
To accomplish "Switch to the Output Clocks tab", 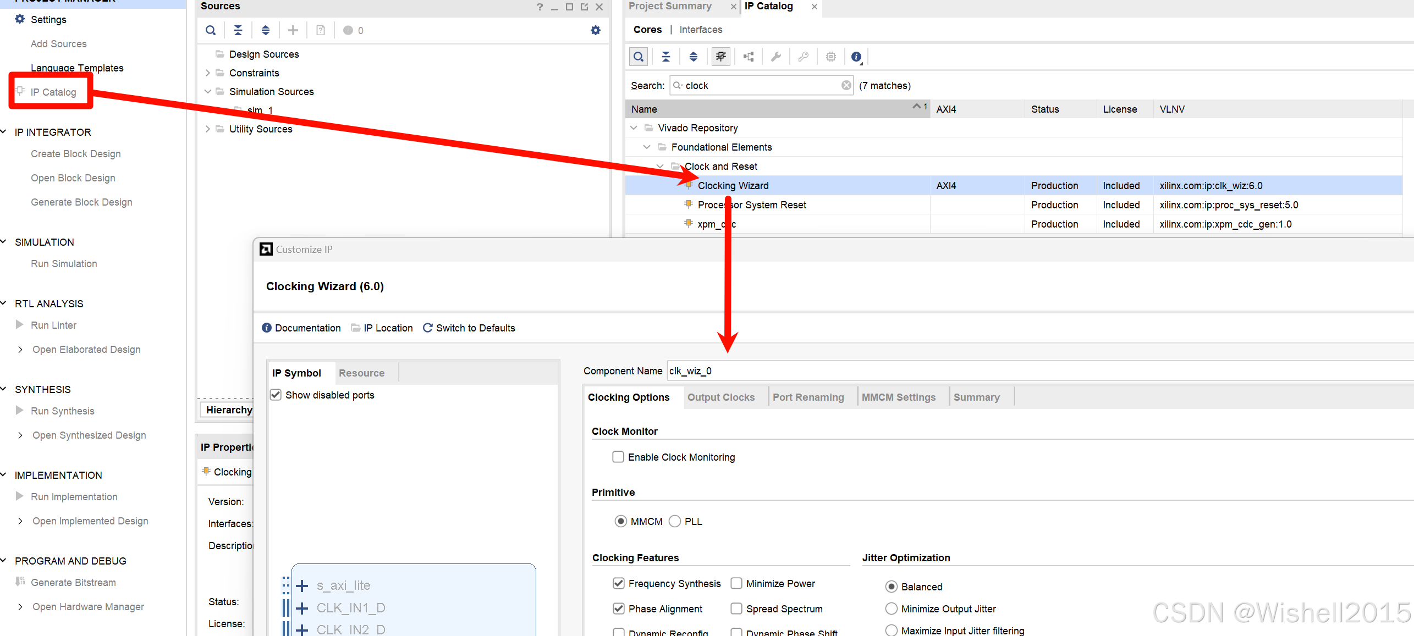I will pyautogui.click(x=720, y=397).
